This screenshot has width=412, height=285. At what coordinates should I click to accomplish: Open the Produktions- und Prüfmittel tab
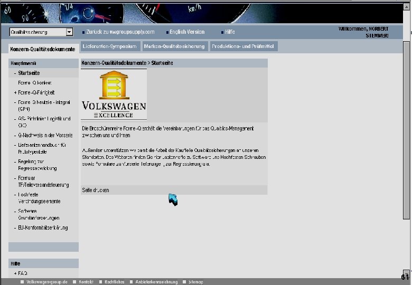243,46
